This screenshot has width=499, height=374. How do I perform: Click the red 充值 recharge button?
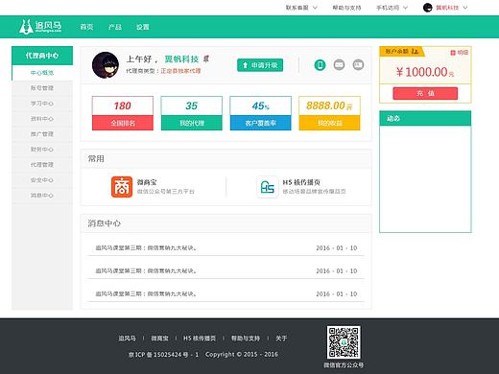(x=425, y=93)
